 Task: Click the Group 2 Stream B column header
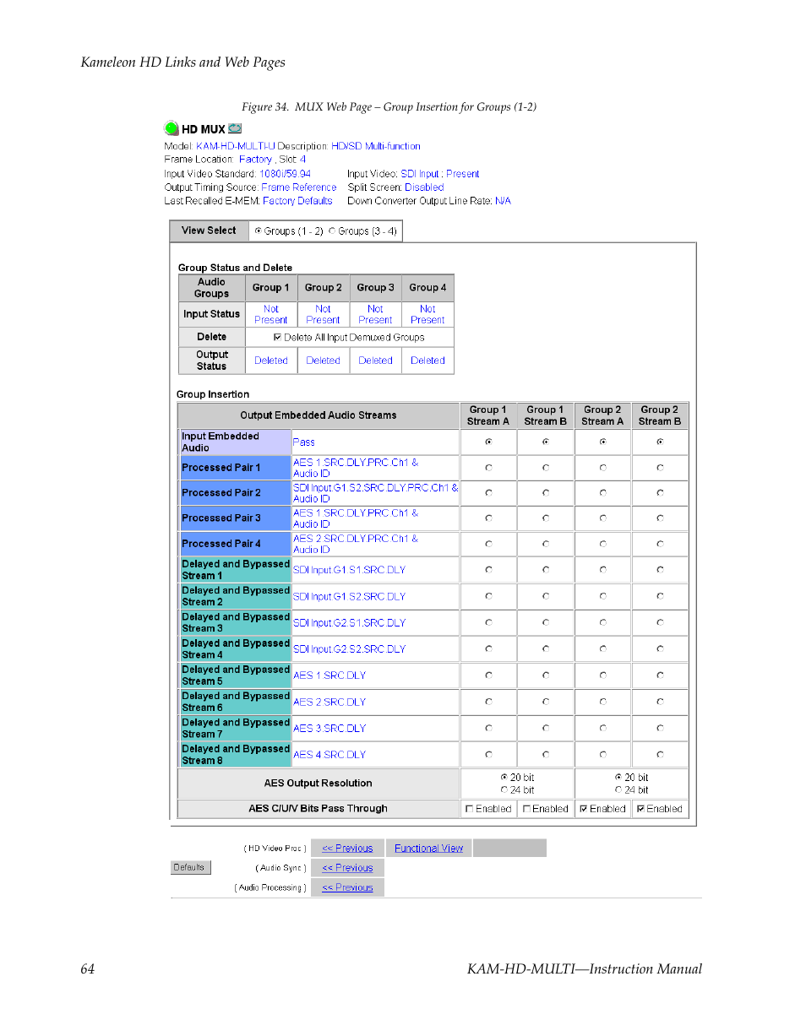660,415
